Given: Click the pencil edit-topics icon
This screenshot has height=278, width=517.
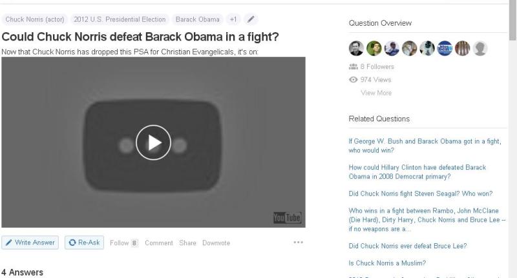Looking at the screenshot, I should click(251, 19).
